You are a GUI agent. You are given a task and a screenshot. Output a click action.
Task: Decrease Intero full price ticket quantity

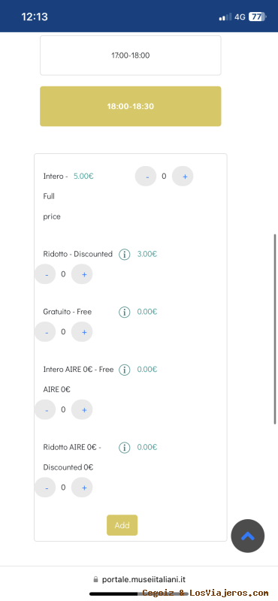(146, 177)
